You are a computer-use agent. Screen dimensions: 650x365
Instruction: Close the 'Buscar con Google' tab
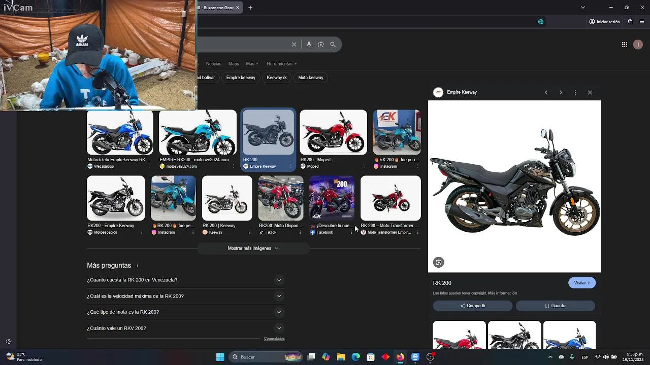[238, 8]
